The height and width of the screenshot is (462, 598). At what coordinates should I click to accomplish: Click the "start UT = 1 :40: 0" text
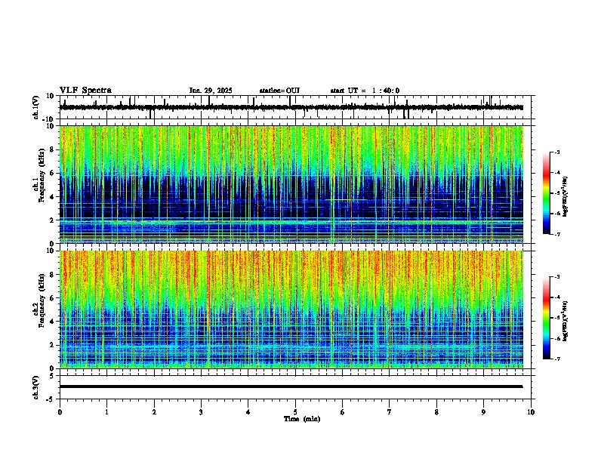tap(365, 91)
